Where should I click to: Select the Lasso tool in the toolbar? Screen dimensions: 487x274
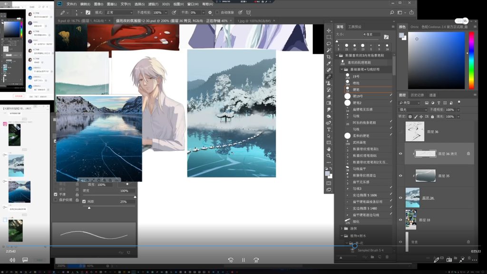tap(329, 43)
